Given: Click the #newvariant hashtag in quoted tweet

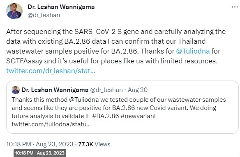Looking at the screenshot, I should click(x=138, y=116).
